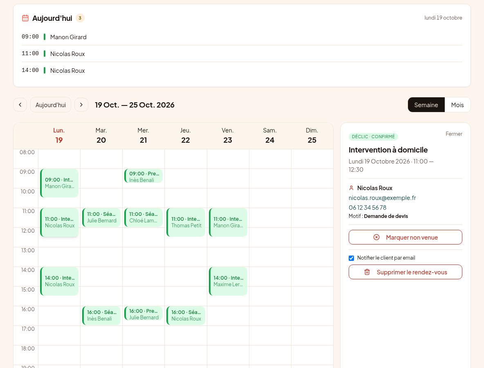
Task: Click the person icon beside Nicolas Roux
Action: pos(351,188)
